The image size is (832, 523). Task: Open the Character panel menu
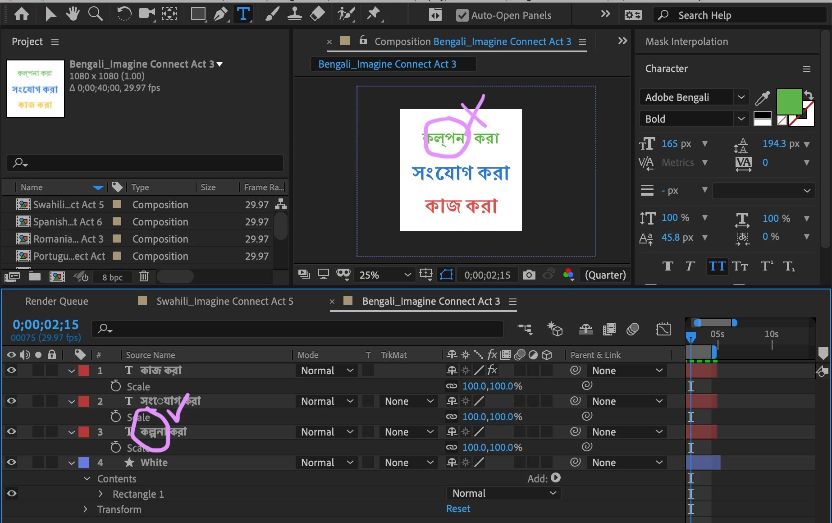(x=806, y=69)
